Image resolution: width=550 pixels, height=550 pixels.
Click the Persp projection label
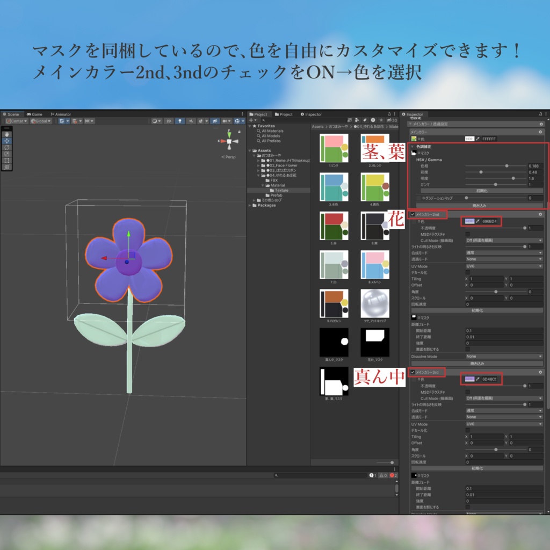tap(229, 157)
